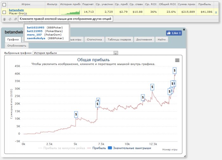The width and height of the screenshot is (222, 160).
Task: Remove the betandwin row with the x link
Action: (216, 12)
